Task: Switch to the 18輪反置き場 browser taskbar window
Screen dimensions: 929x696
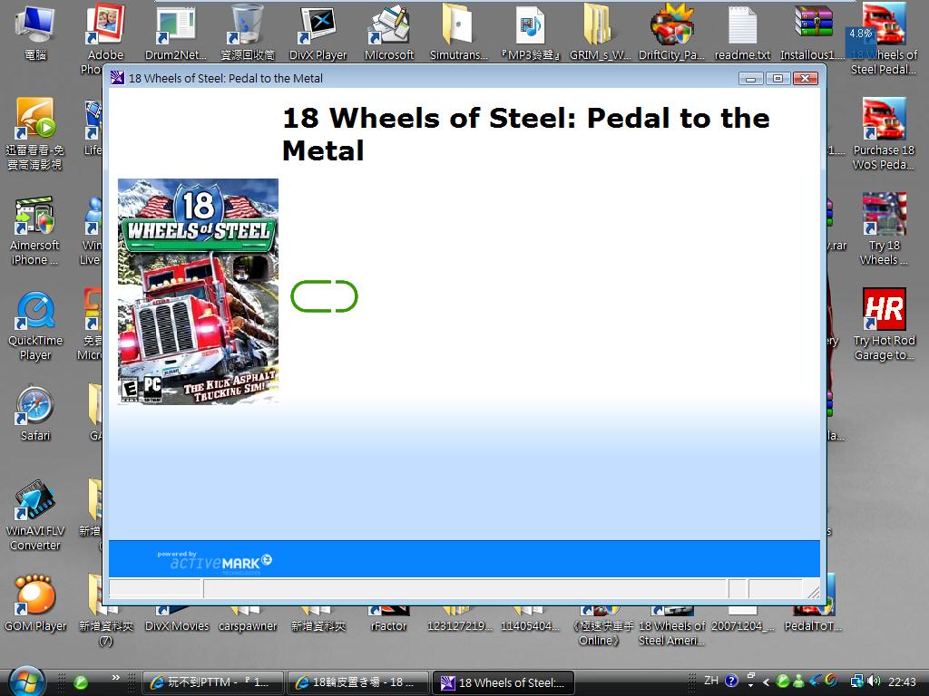Action: pos(361,682)
